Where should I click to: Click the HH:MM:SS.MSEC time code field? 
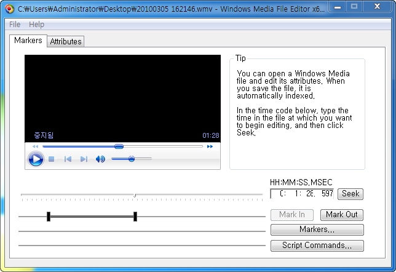point(302,194)
